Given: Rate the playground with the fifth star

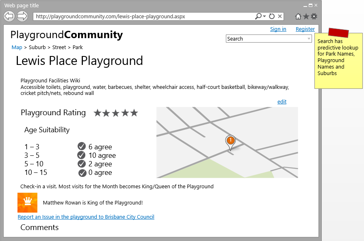Looking at the screenshot, I should coord(134,113).
